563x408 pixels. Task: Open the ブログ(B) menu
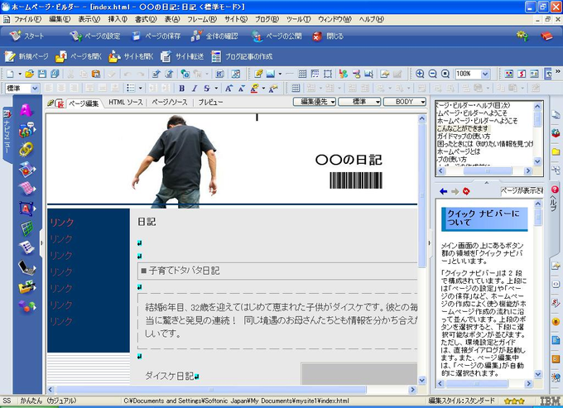point(267,19)
